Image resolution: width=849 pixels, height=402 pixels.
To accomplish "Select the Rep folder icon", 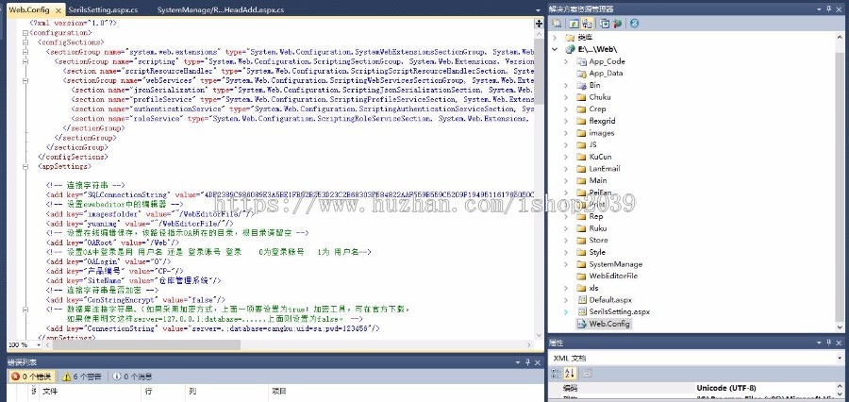I will [x=581, y=216].
